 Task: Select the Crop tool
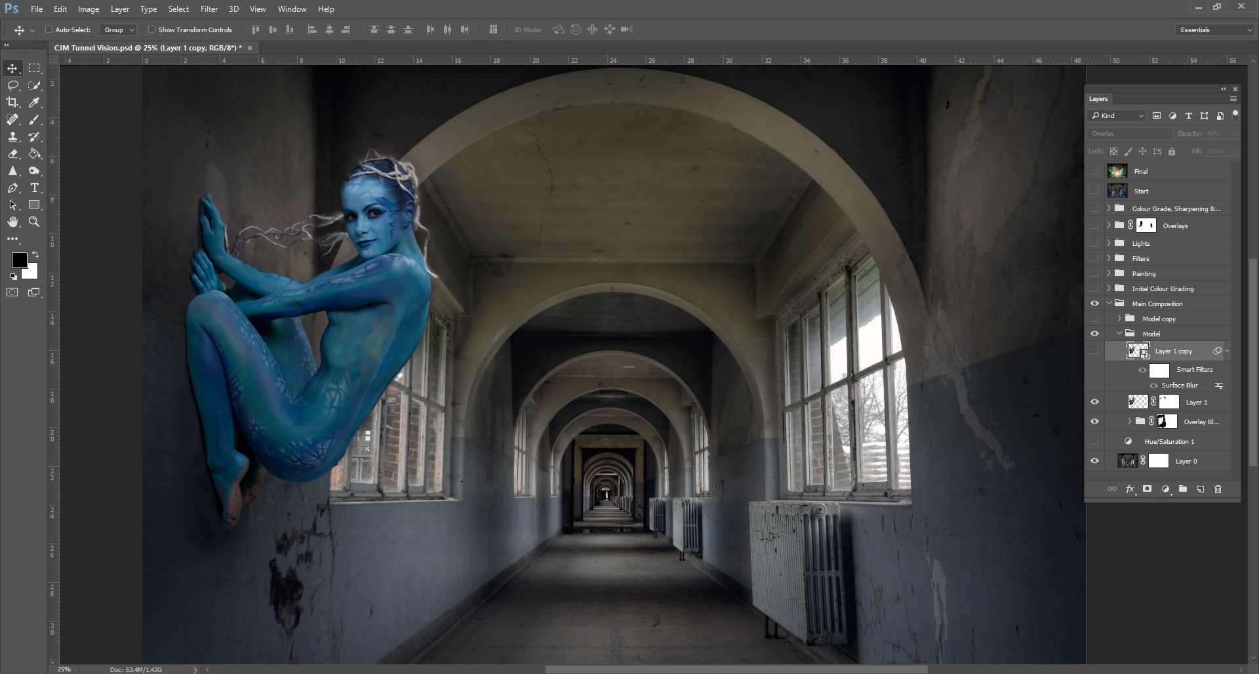(x=12, y=102)
